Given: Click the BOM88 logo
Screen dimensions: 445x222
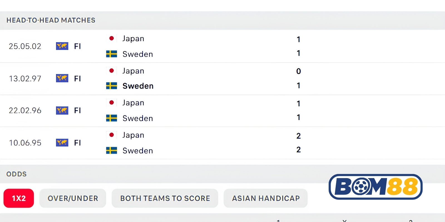Looking at the screenshot, I should click(375, 187).
